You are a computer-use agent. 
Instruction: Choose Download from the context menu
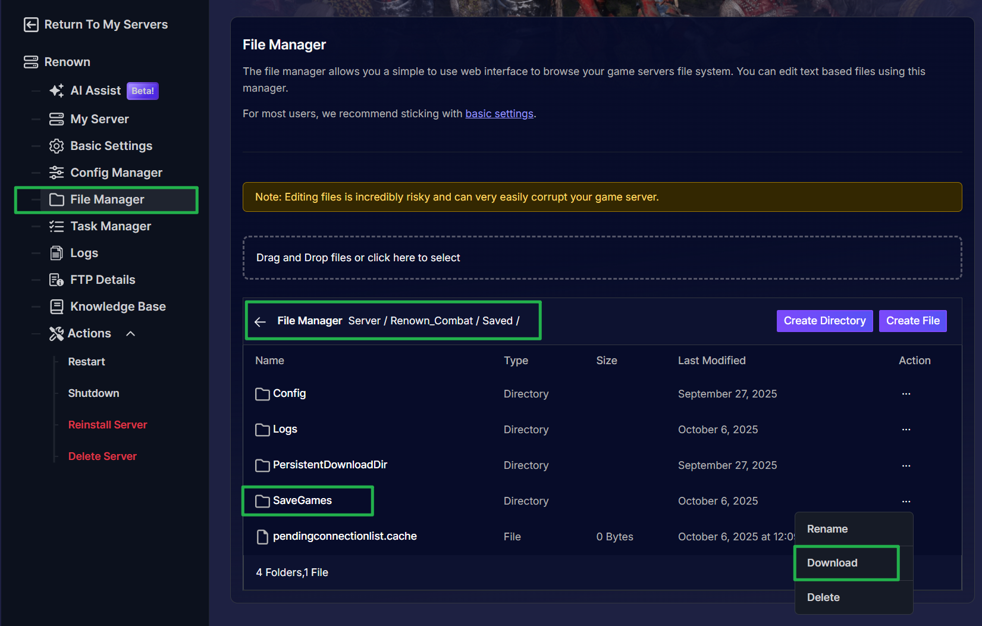coord(832,563)
